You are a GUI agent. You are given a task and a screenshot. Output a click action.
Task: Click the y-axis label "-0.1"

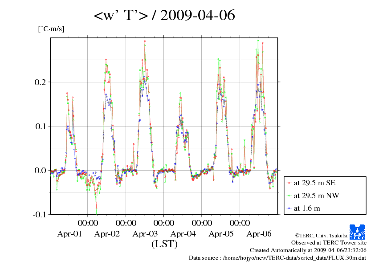click(39, 215)
